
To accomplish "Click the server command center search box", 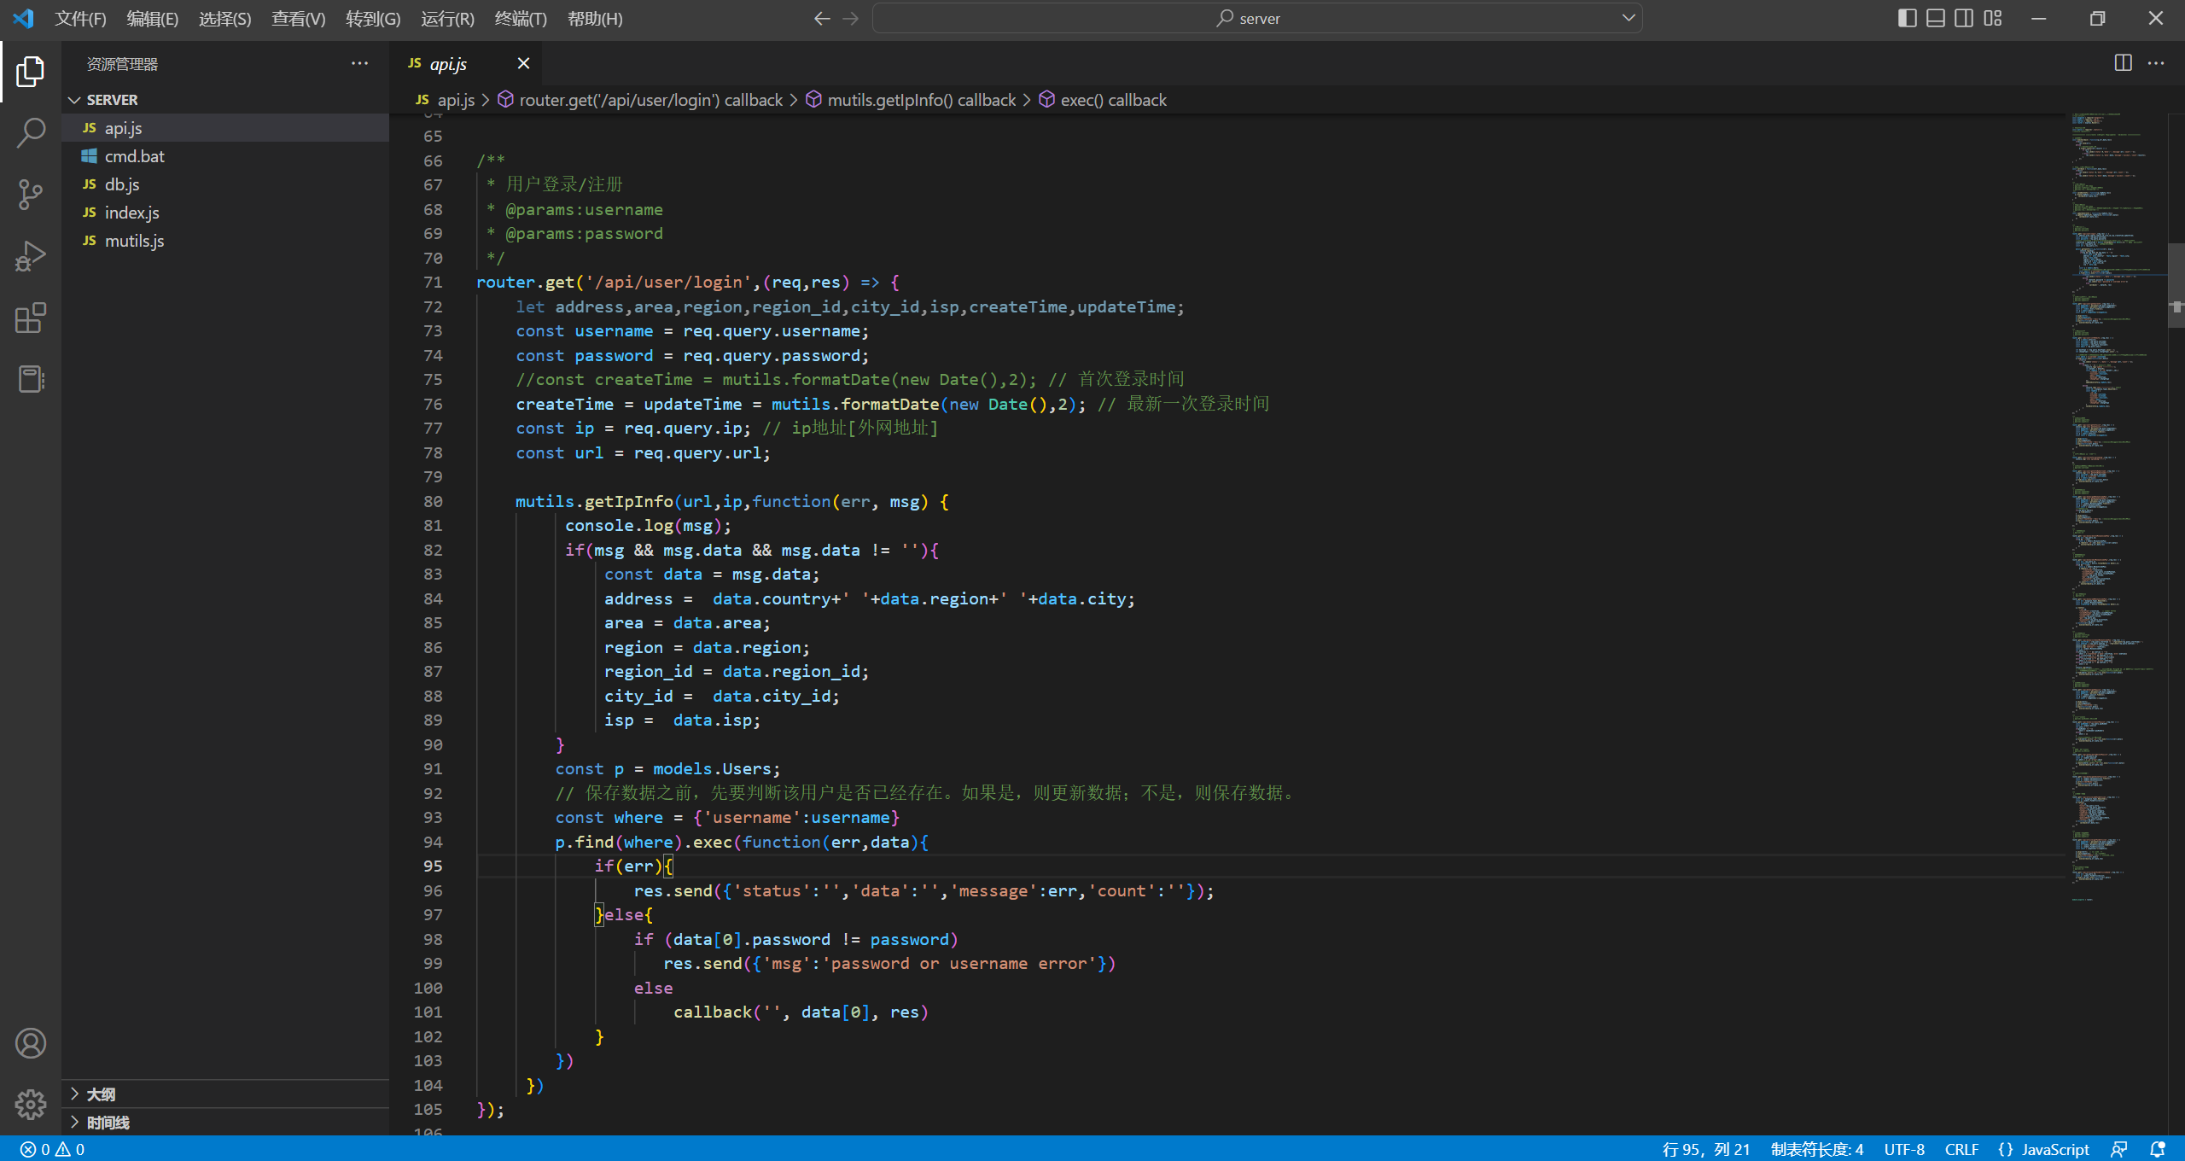I will 1257,18.
